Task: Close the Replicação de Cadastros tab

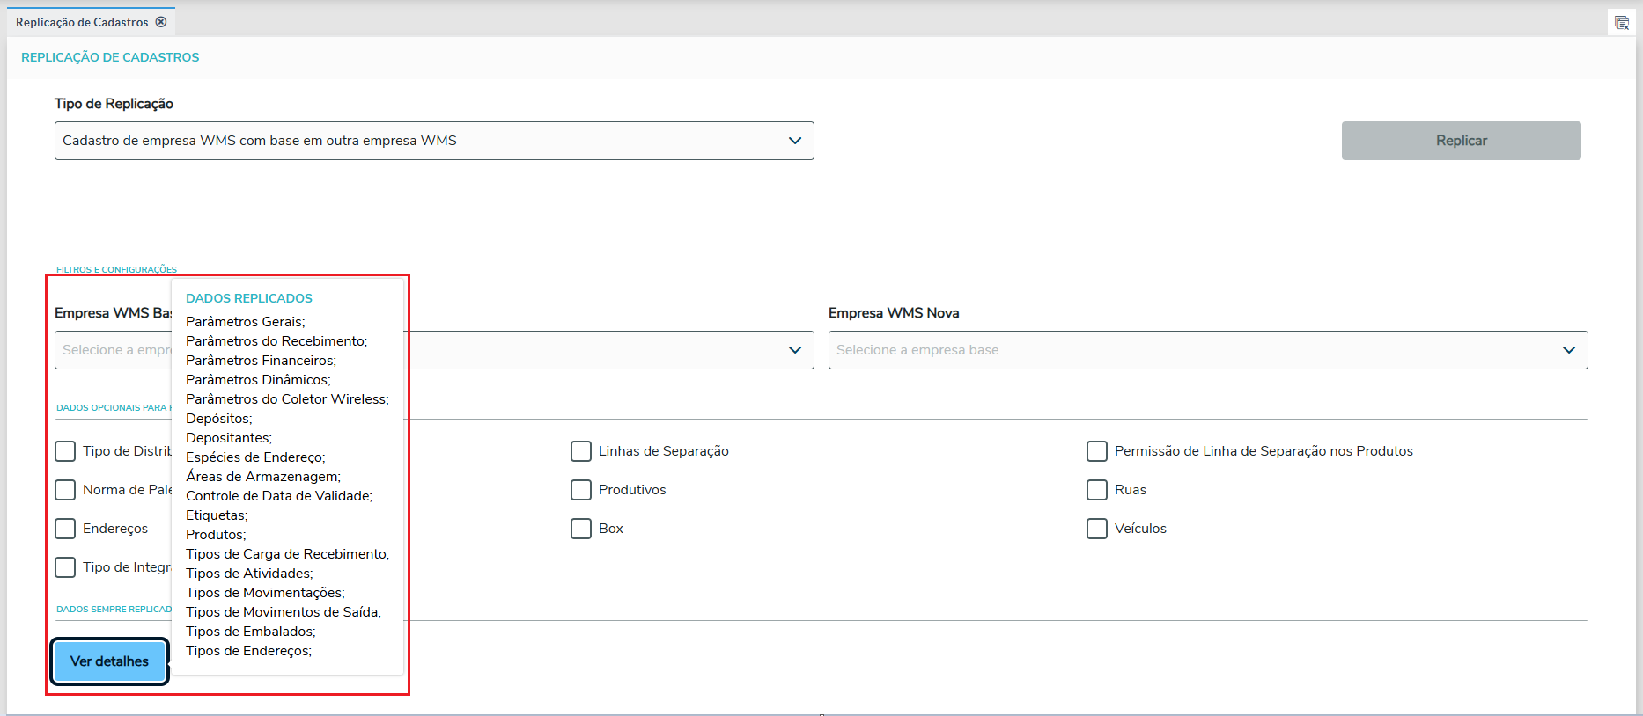Action: (161, 22)
